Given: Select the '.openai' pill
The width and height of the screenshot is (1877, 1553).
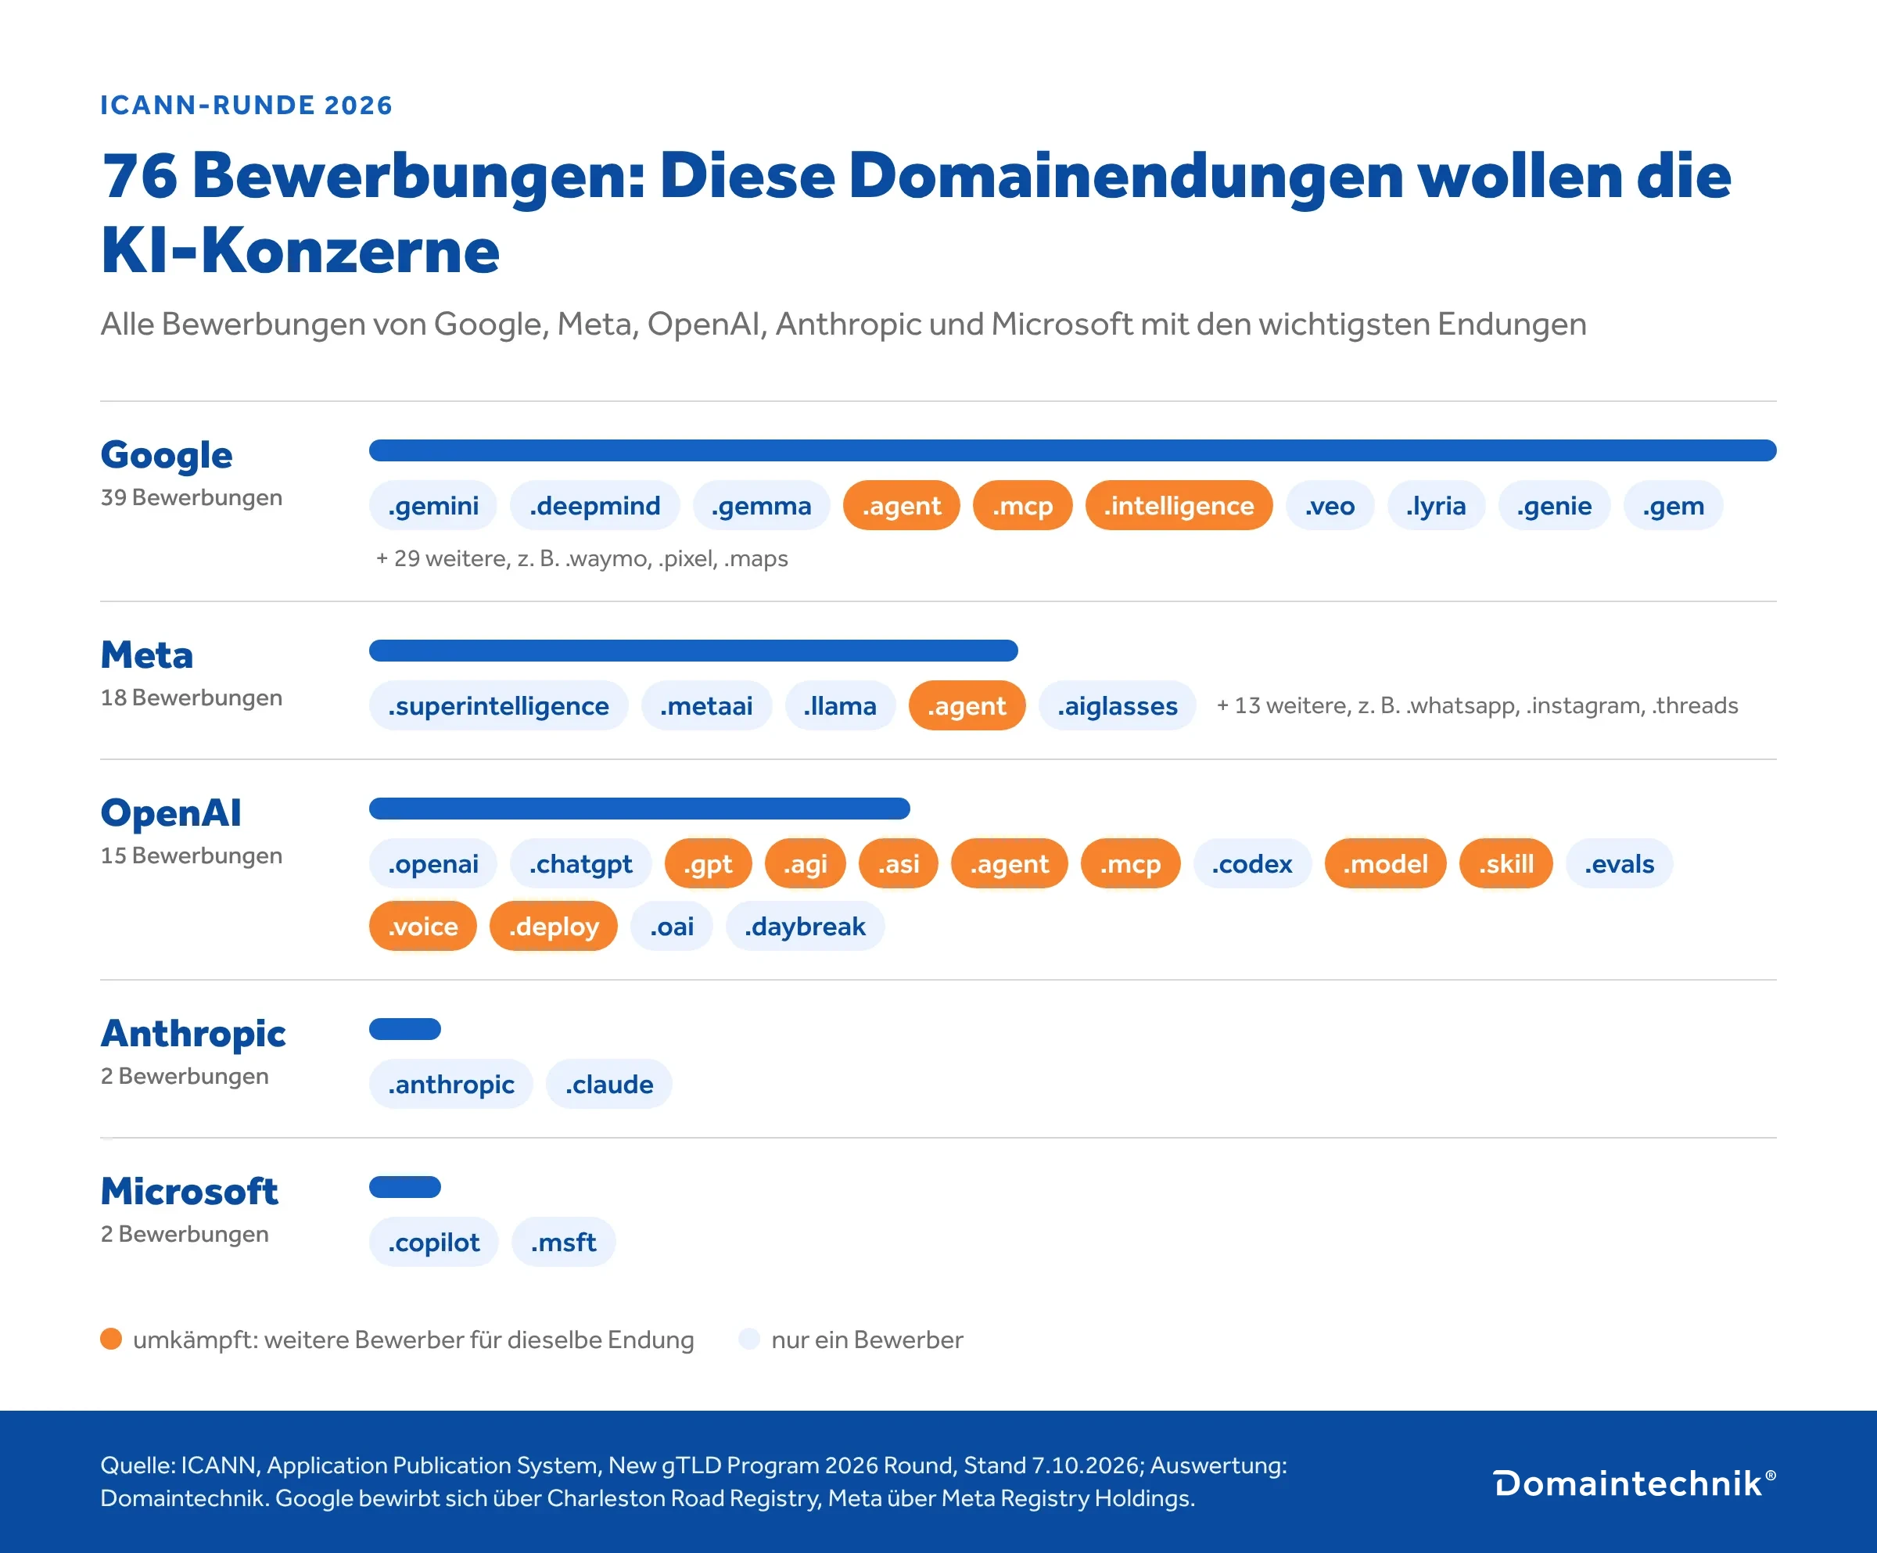Looking at the screenshot, I should 433,864.
